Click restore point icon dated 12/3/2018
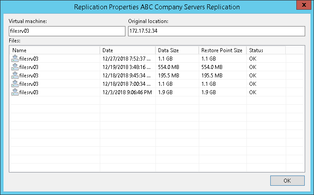 click(x=15, y=92)
